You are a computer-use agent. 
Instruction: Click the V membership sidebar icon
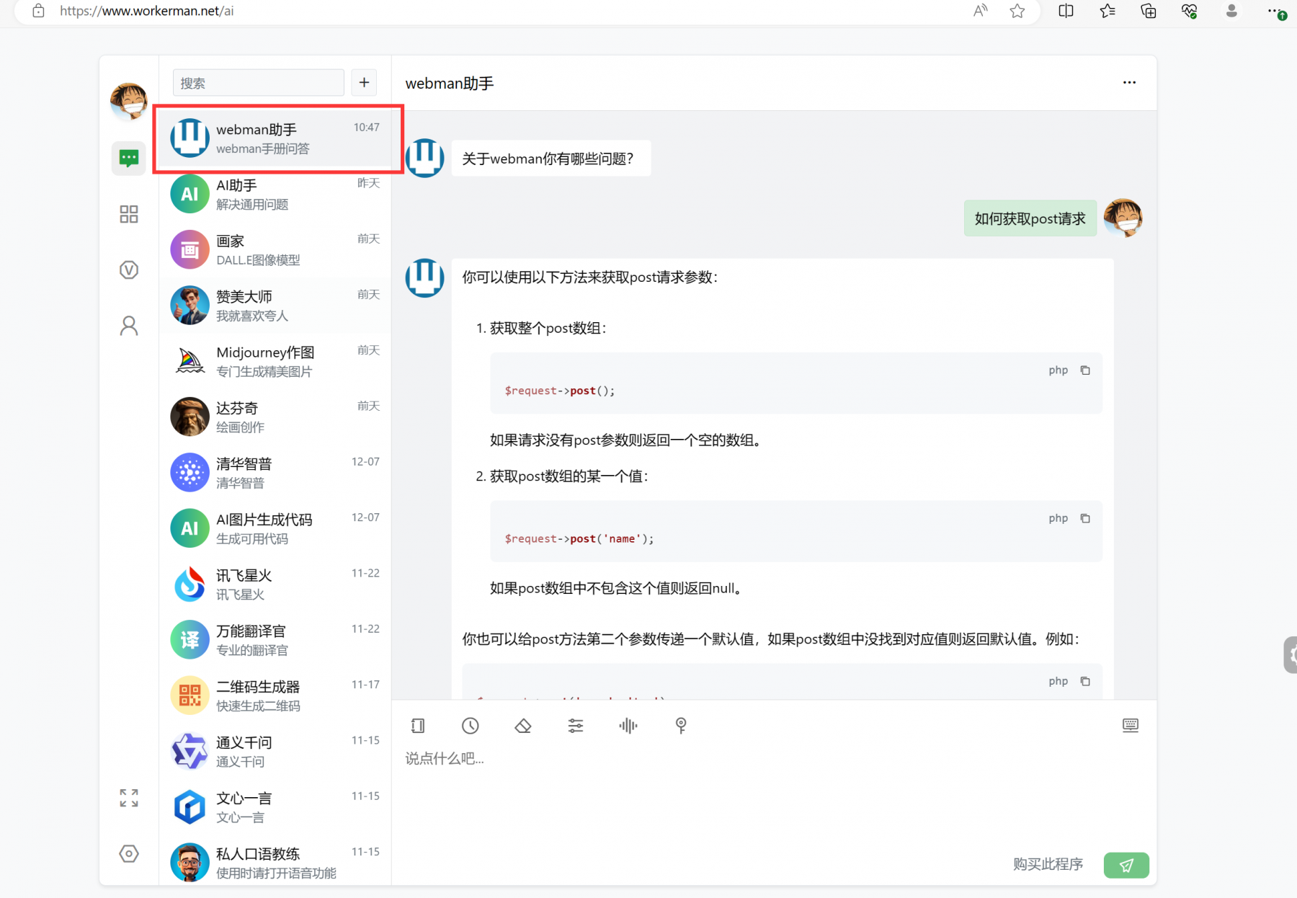point(129,270)
